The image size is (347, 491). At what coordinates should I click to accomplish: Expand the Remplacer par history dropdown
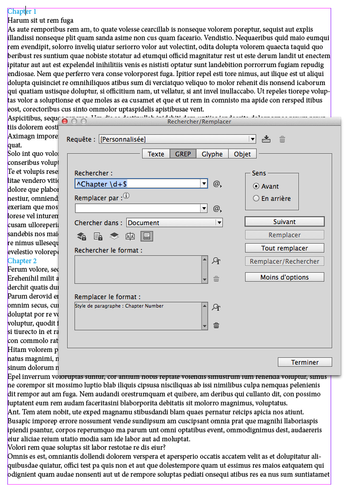coord(204,208)
